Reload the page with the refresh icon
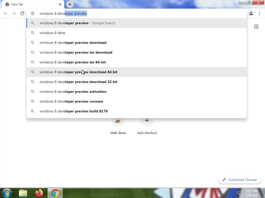This screenshot has width=265, height=198. tap(22, 13)
